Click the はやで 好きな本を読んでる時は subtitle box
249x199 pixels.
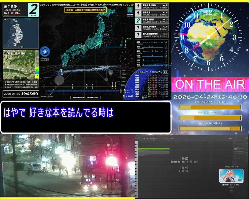(x=86, y=117)
